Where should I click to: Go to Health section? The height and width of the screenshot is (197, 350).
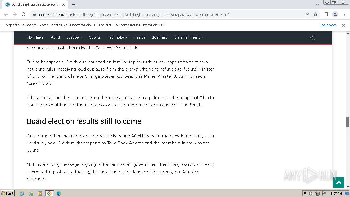point(139,37)
